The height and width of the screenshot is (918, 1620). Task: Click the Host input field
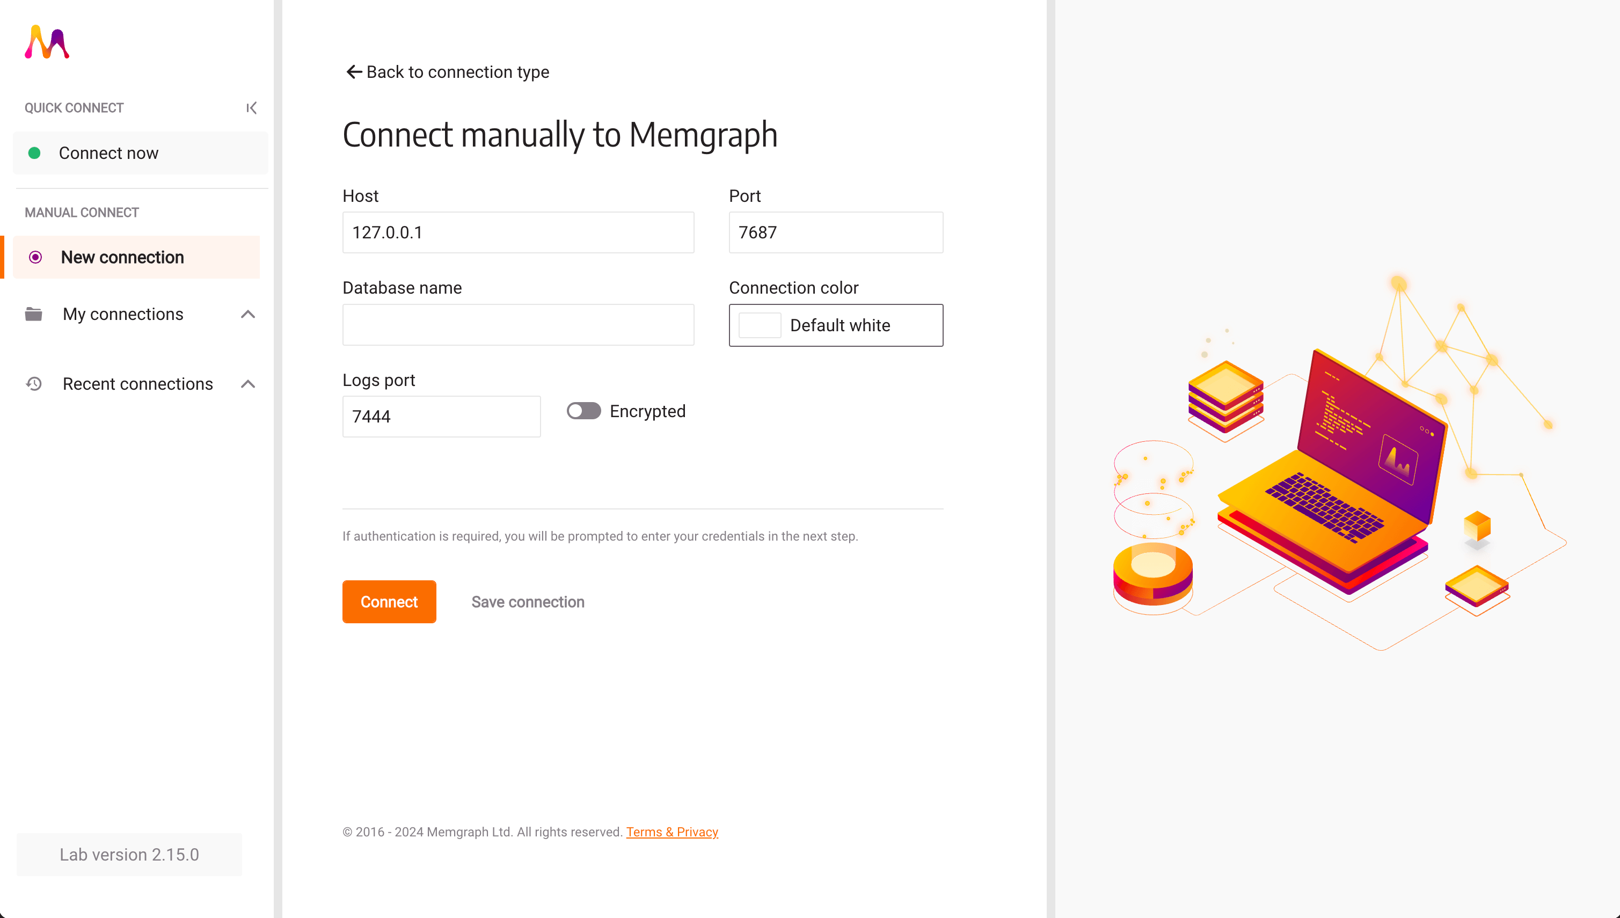point(518,232)
